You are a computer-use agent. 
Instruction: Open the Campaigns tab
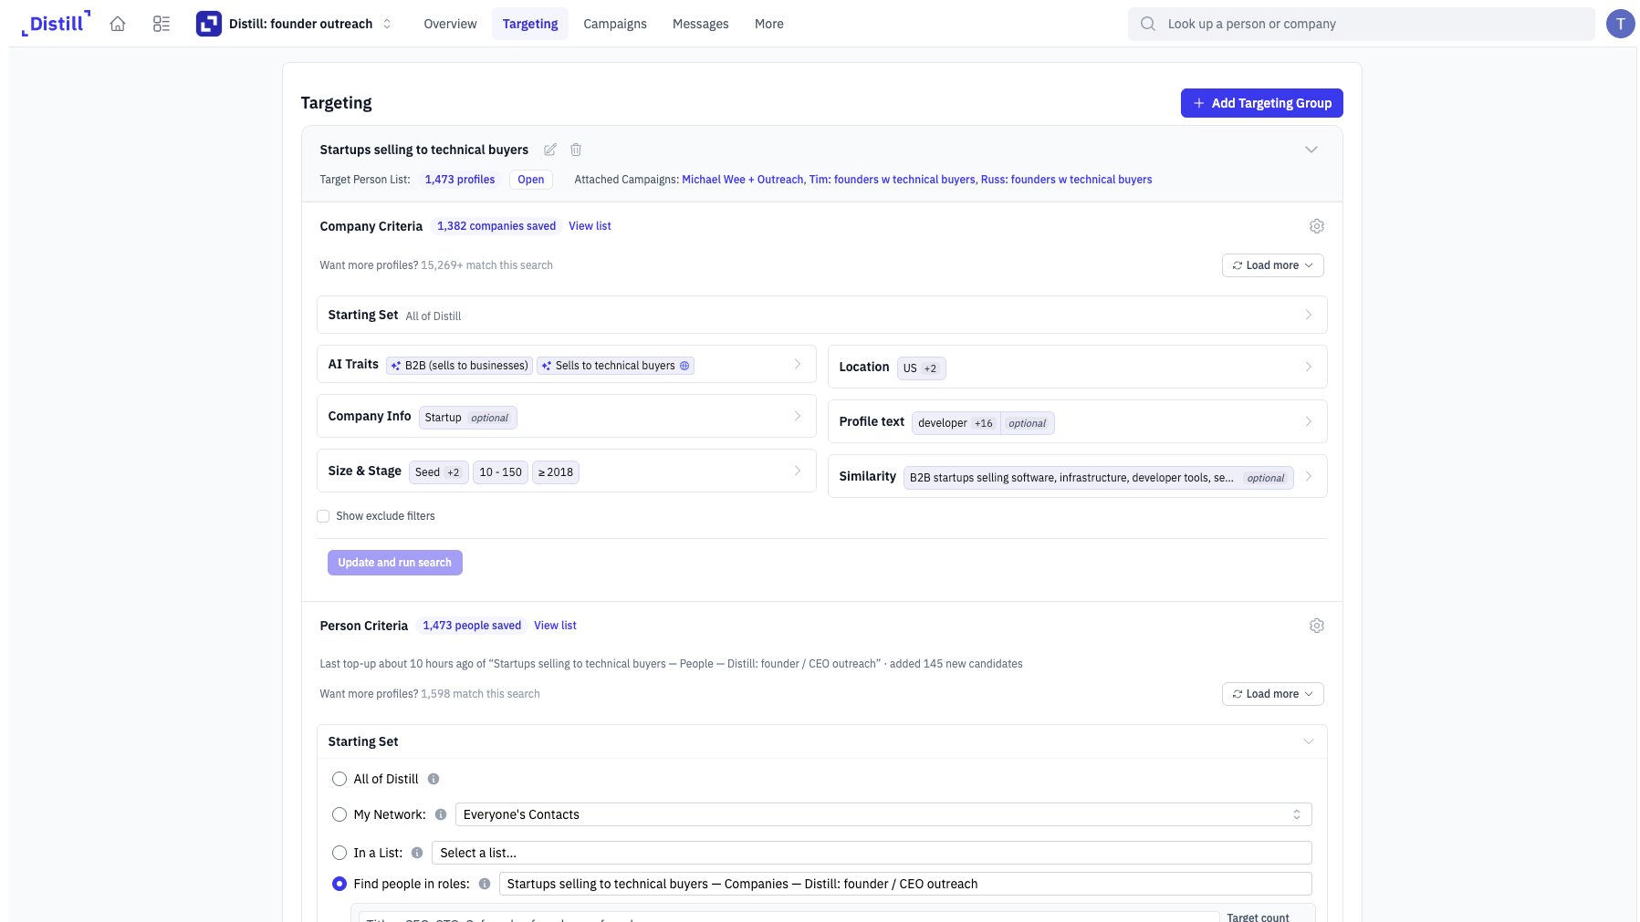[x=615, y=24]
